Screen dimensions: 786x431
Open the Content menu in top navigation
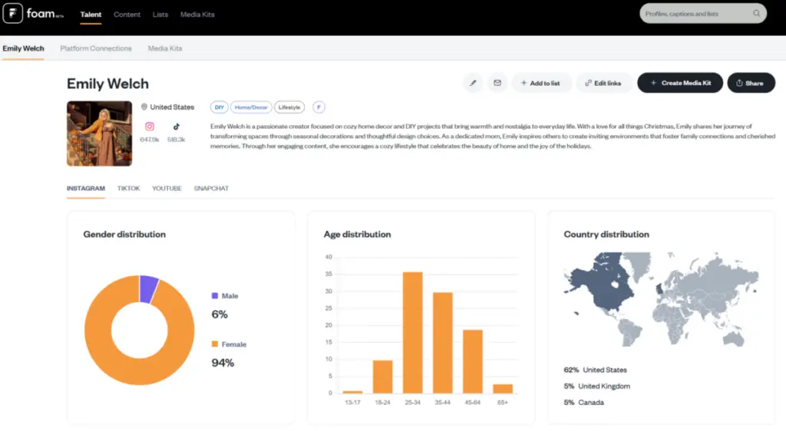[x=127, y=15]
